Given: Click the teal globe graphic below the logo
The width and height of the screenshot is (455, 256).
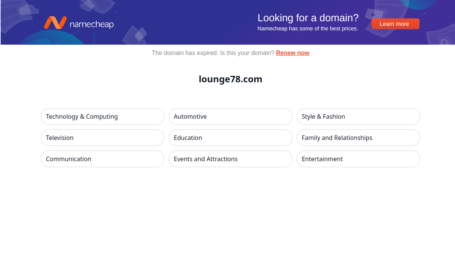Looking at the screenshot, I should [x=49, y=38].
